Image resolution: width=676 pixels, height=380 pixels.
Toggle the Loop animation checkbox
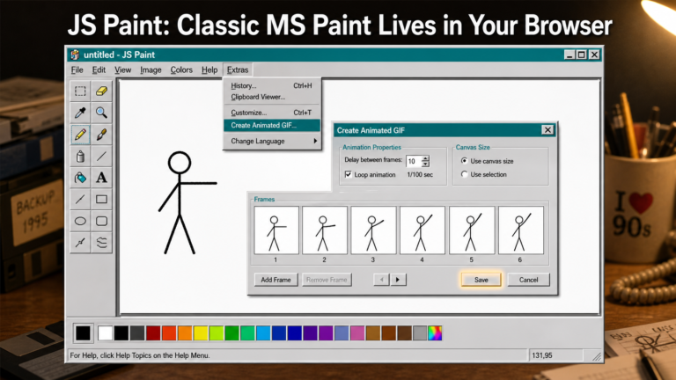(x=348, y=174)
